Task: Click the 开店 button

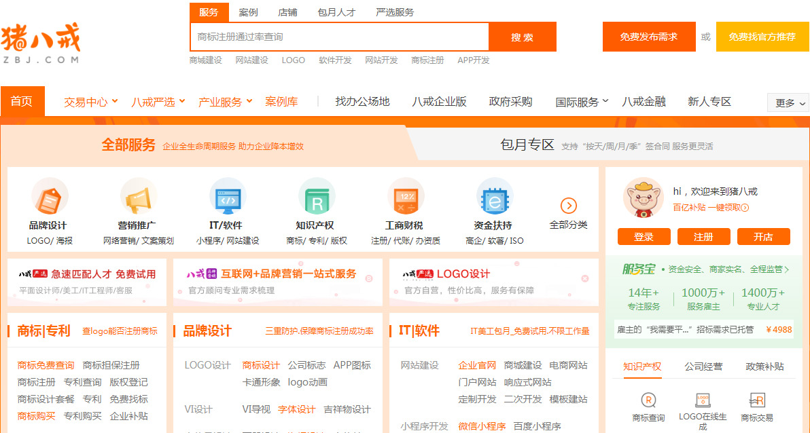Action: 764,237
